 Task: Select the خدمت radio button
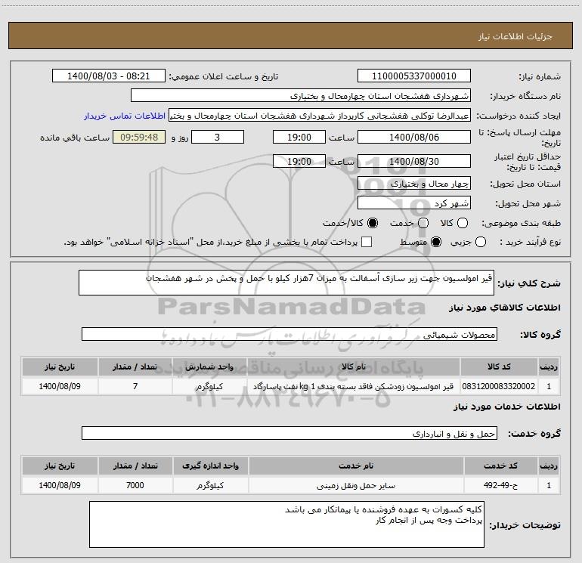tap(423, 223)
